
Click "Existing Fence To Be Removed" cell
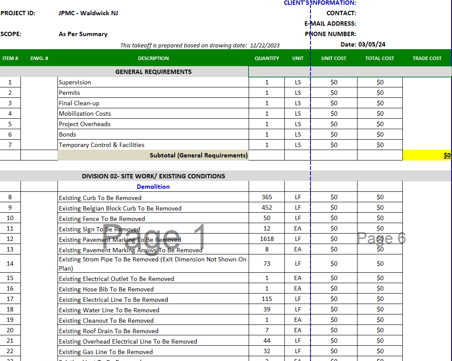102,219
